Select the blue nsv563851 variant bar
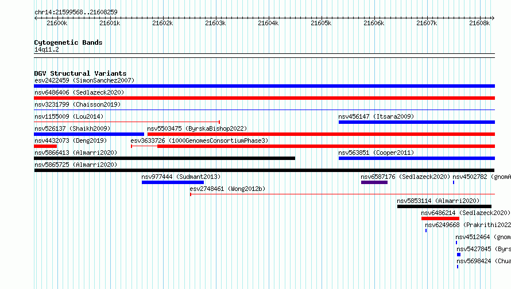511x289 pixels. coord(417,158)
